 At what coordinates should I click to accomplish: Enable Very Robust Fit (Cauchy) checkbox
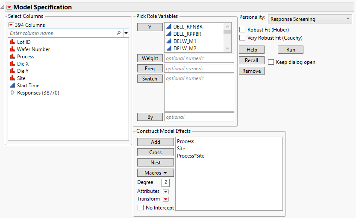pos(242,38)
